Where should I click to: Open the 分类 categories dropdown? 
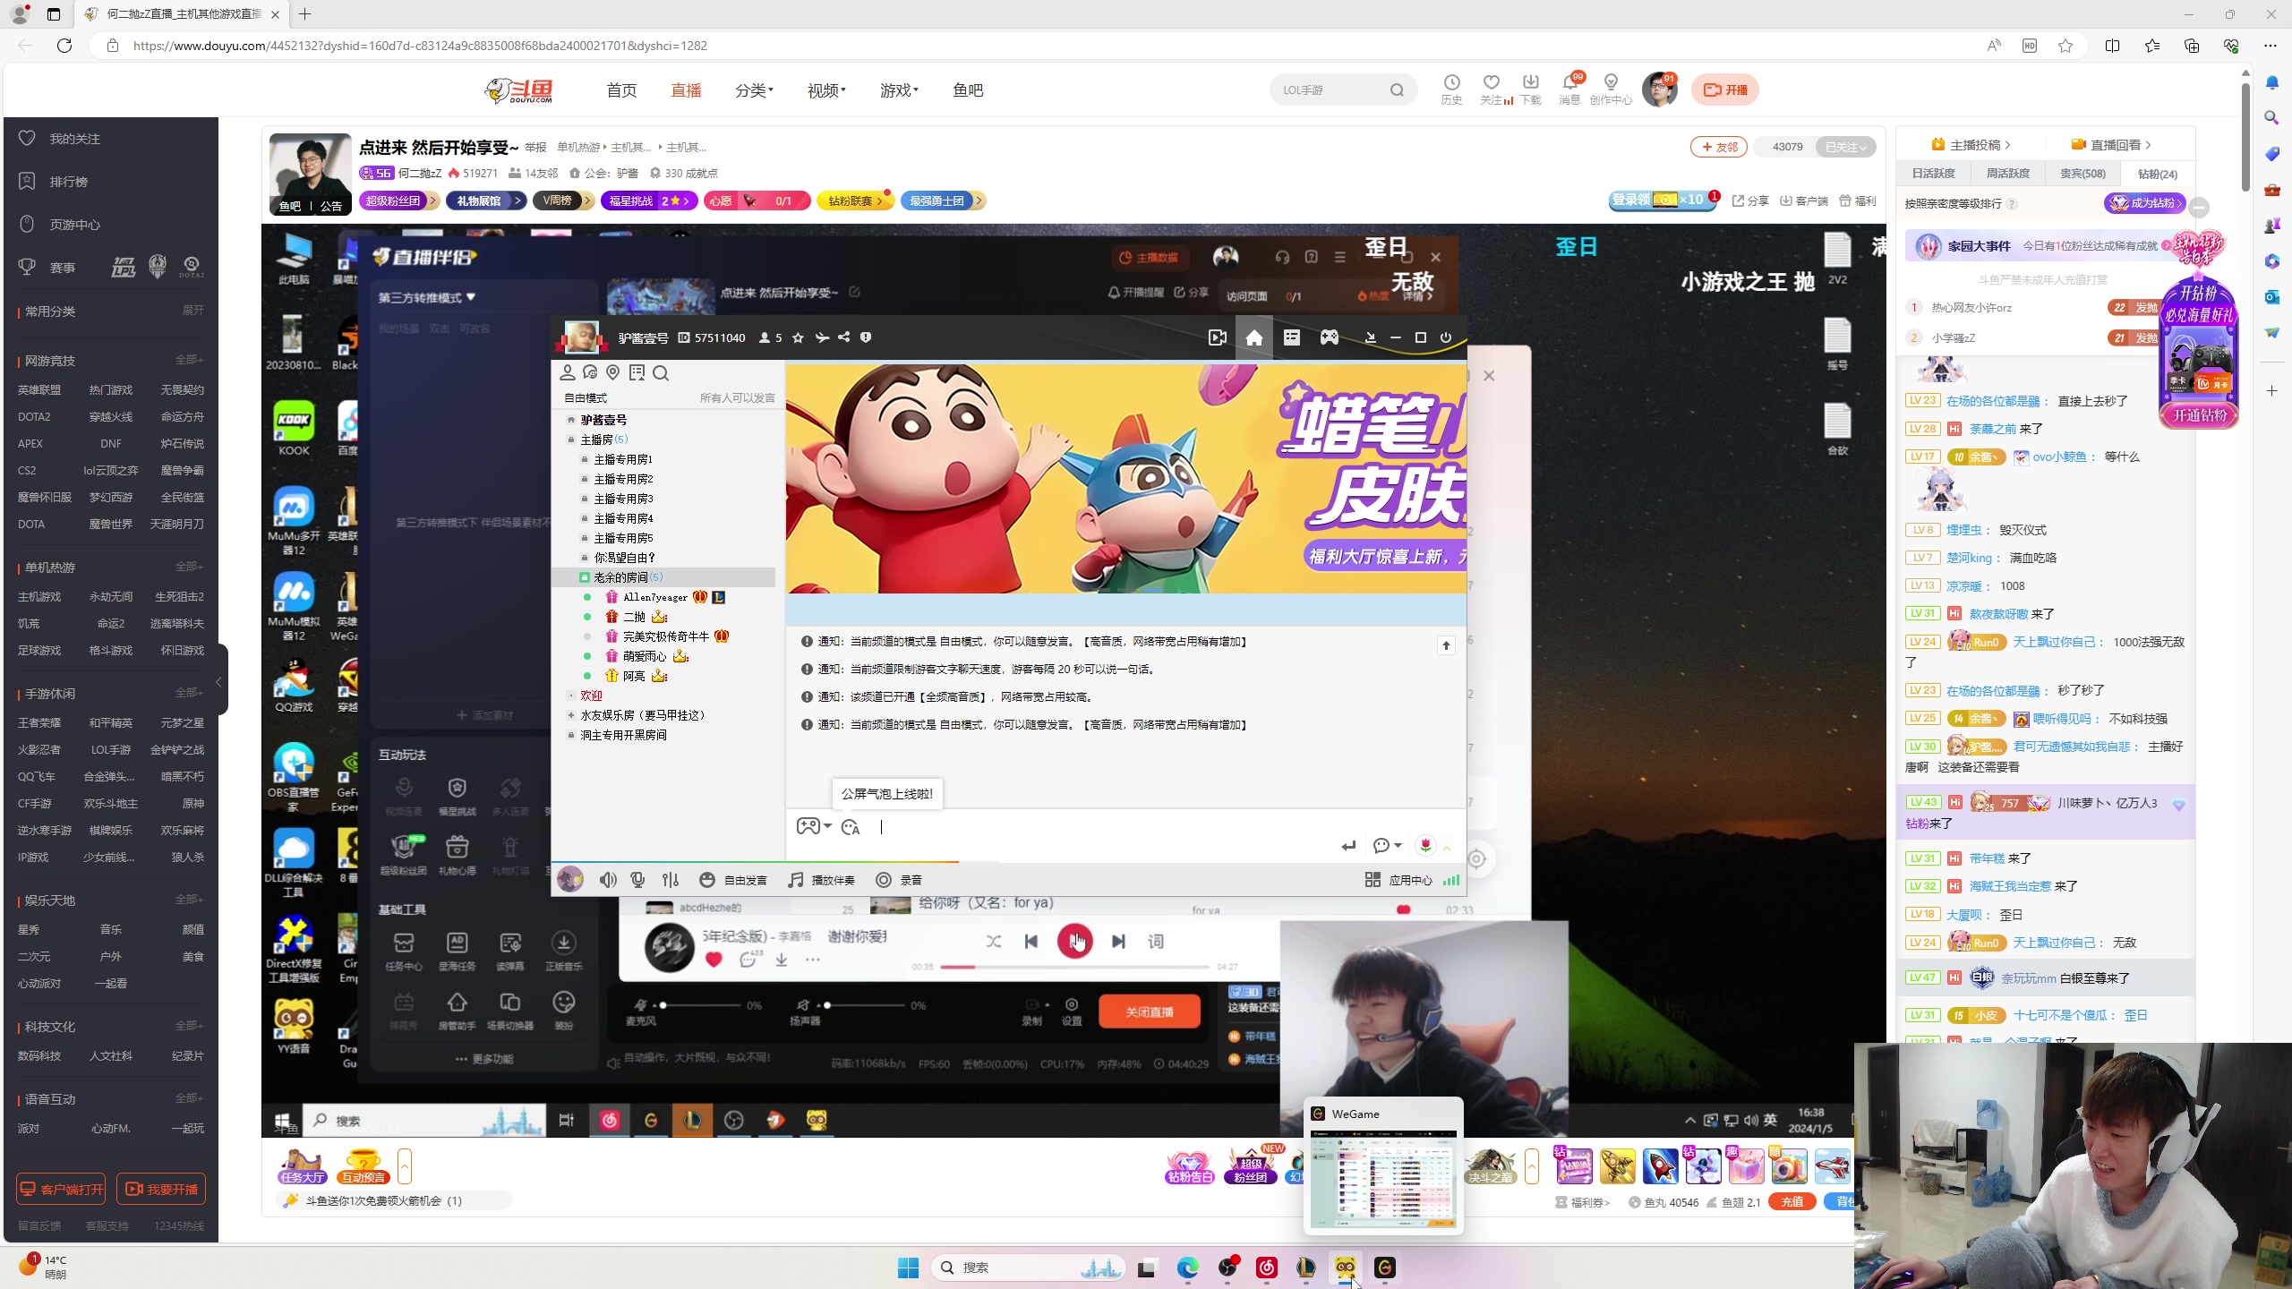(753, 90)
